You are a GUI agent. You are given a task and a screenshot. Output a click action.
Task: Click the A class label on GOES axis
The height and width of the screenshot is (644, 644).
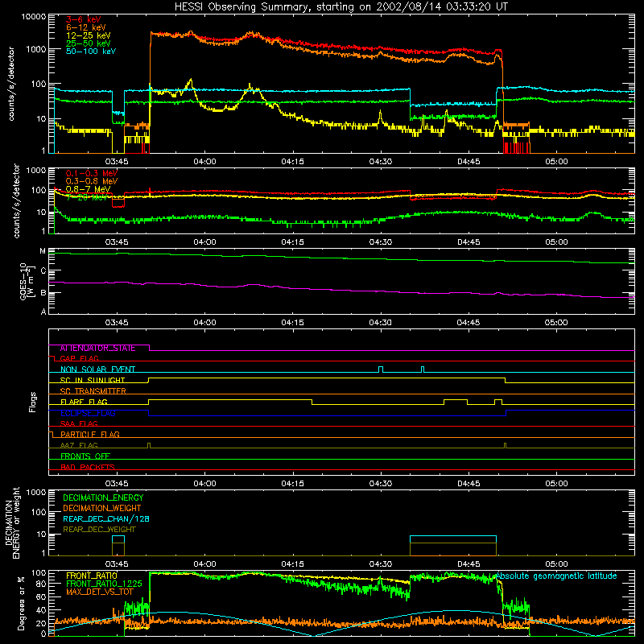coord(43,312)
